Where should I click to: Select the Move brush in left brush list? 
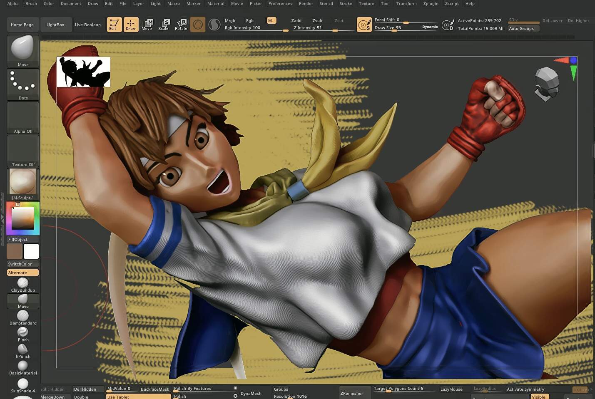pyautogui.click(x=23, y=301)
